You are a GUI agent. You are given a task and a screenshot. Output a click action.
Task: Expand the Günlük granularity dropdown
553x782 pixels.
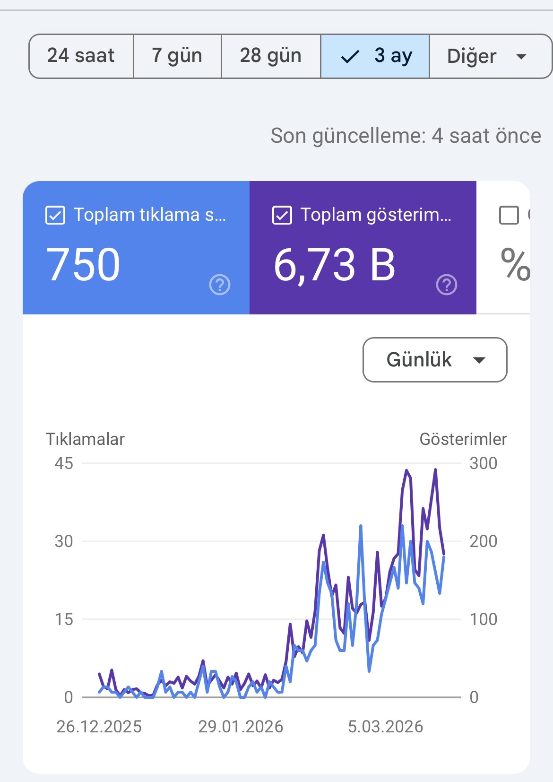tap(435, 360)
